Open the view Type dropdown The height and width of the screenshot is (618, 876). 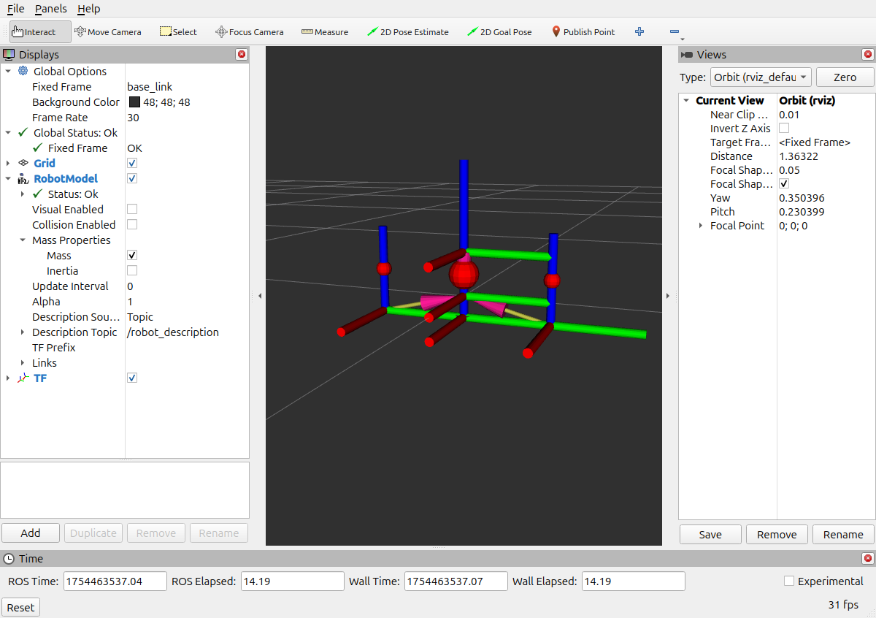coord(760,77)
